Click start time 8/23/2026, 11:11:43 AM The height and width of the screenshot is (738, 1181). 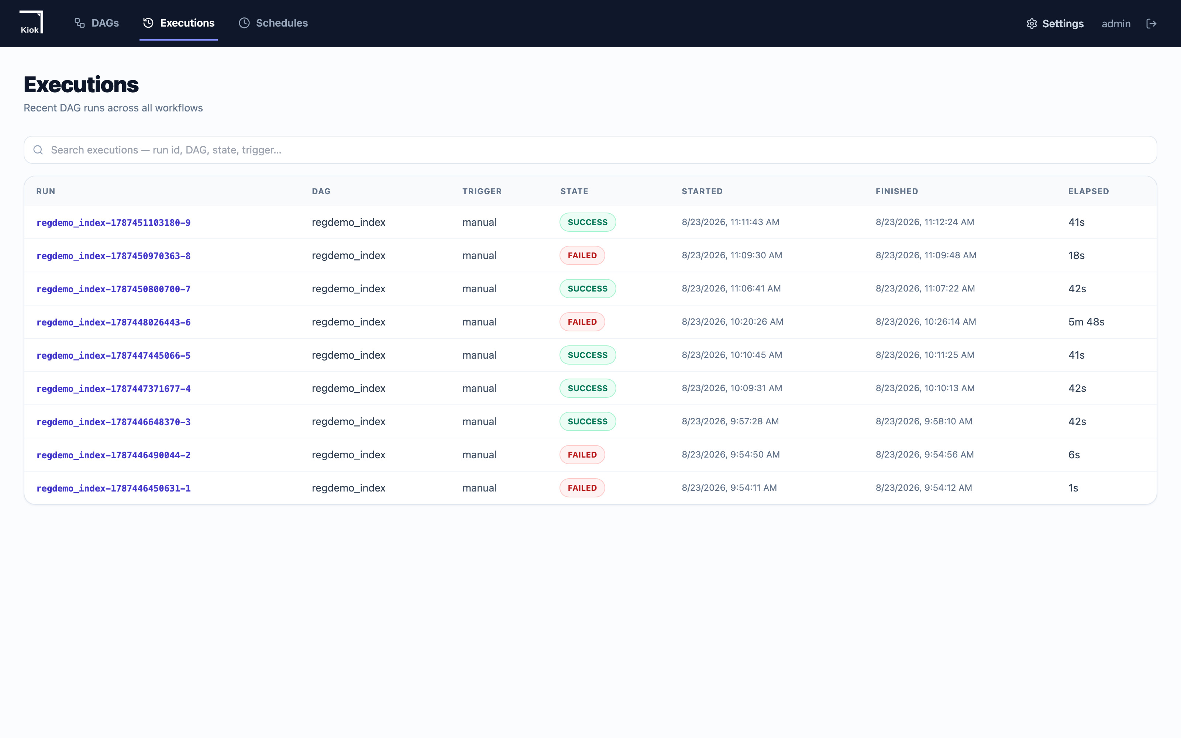730,222
